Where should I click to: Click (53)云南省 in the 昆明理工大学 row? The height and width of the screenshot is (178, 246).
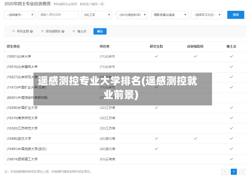tap(107, 159)
